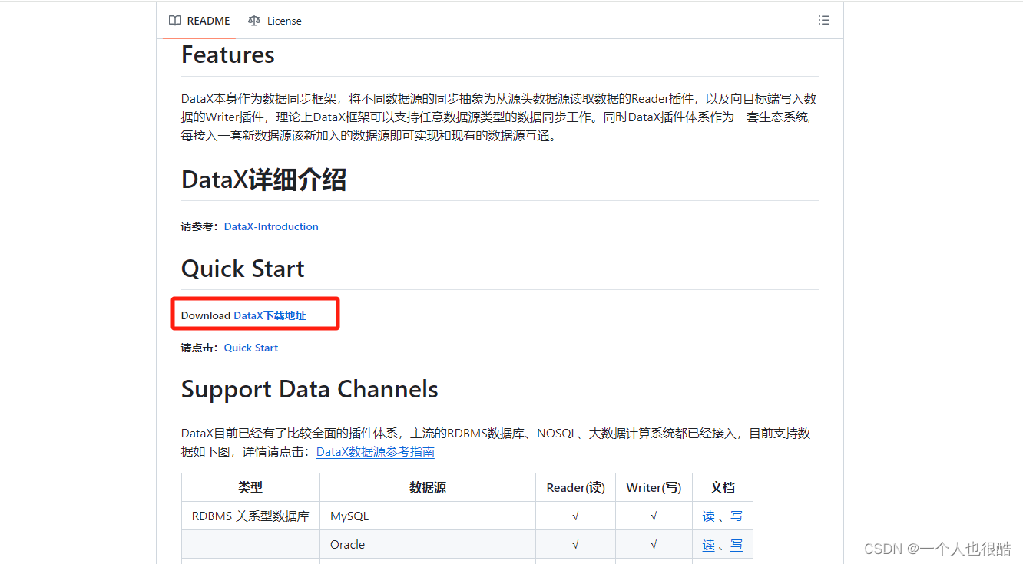Open the DataX-Introduction link
Viewport: 1023px width, 564px height.
click(271, 226)
